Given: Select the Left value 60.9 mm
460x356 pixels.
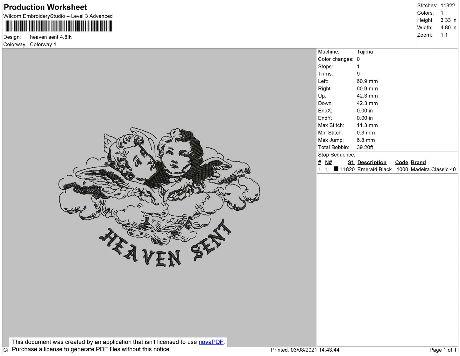Looking at the screenshot, I should pyautogui.click(x=367, y=81).
